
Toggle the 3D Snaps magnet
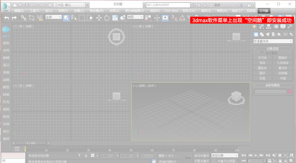click(175, 18)
